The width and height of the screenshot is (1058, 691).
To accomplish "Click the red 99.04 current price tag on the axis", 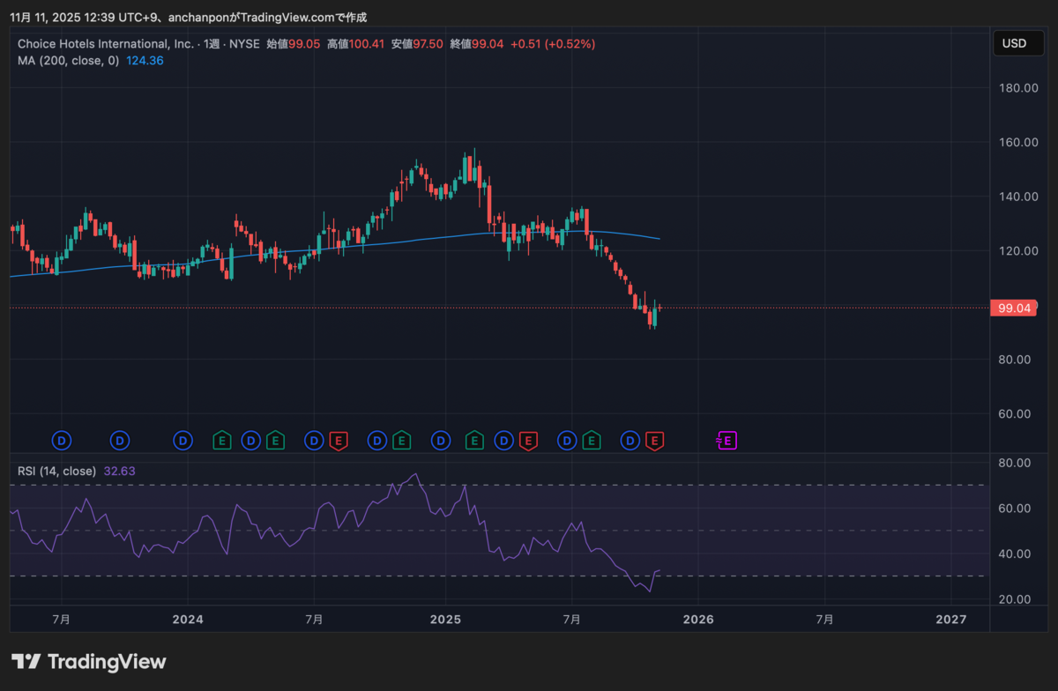I will (1011, 308).
